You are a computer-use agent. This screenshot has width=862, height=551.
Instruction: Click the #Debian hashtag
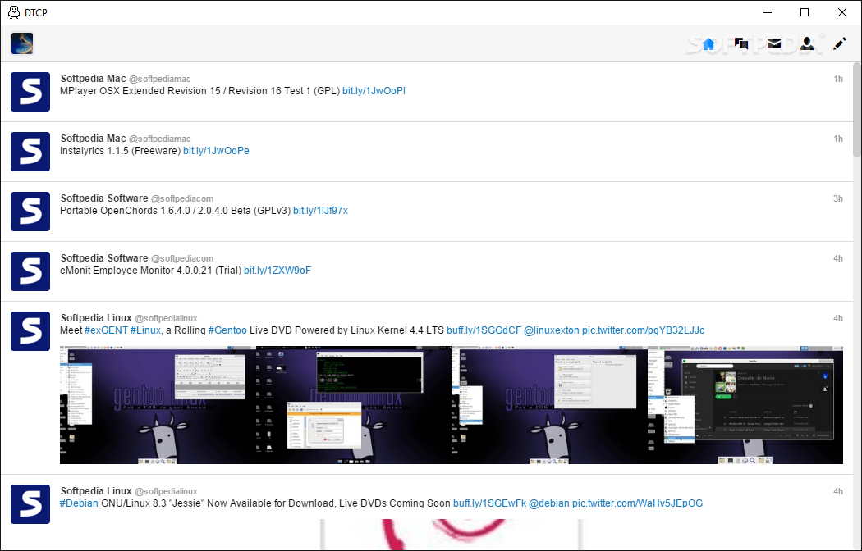click(79, 503)
